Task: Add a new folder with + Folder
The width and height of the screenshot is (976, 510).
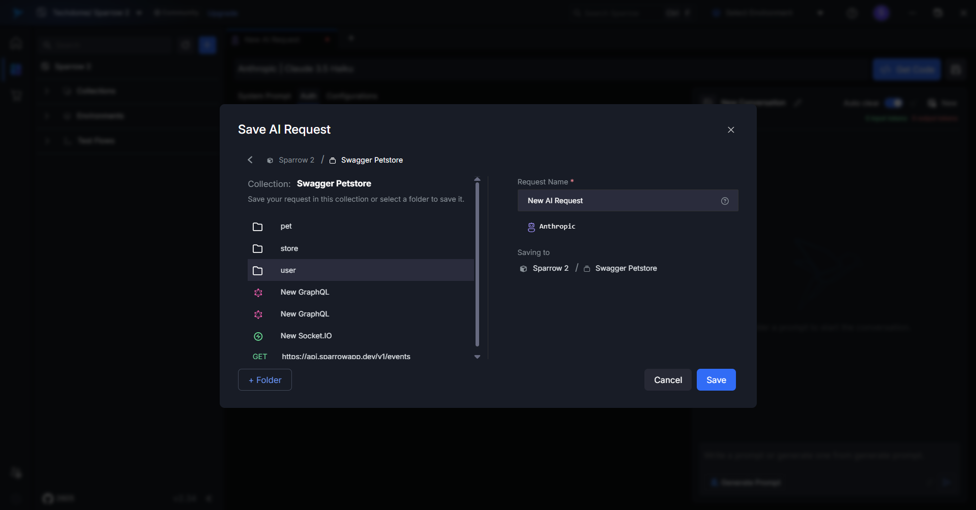Action: [x=264, y=380]
